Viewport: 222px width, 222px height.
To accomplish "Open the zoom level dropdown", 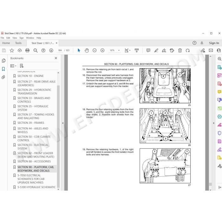I will tap(119, 50).
